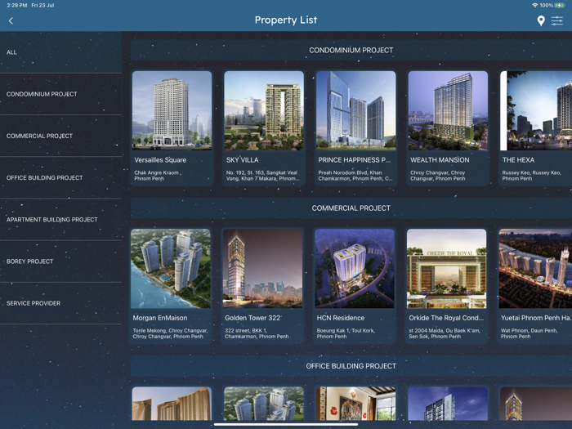Screen dimensions: 572x429
Task: Open Golden Tower 322 property image
Action: click(262, 269)
